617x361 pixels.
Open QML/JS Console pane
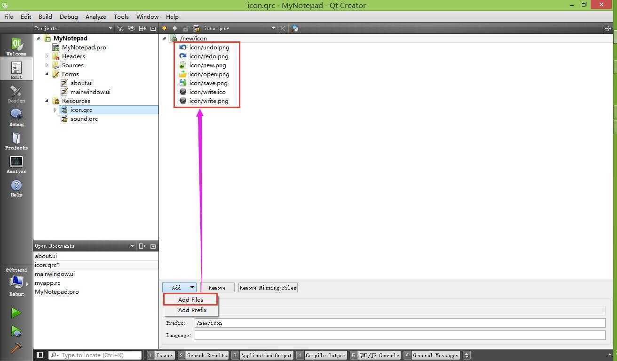[x=375, y=355]
